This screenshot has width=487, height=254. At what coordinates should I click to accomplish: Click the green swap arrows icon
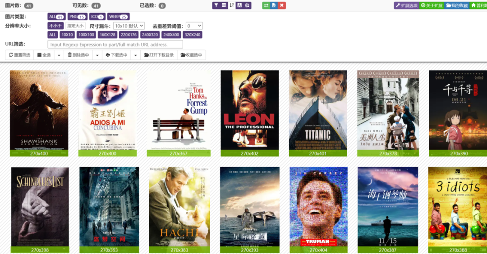[x=266, y=5]
